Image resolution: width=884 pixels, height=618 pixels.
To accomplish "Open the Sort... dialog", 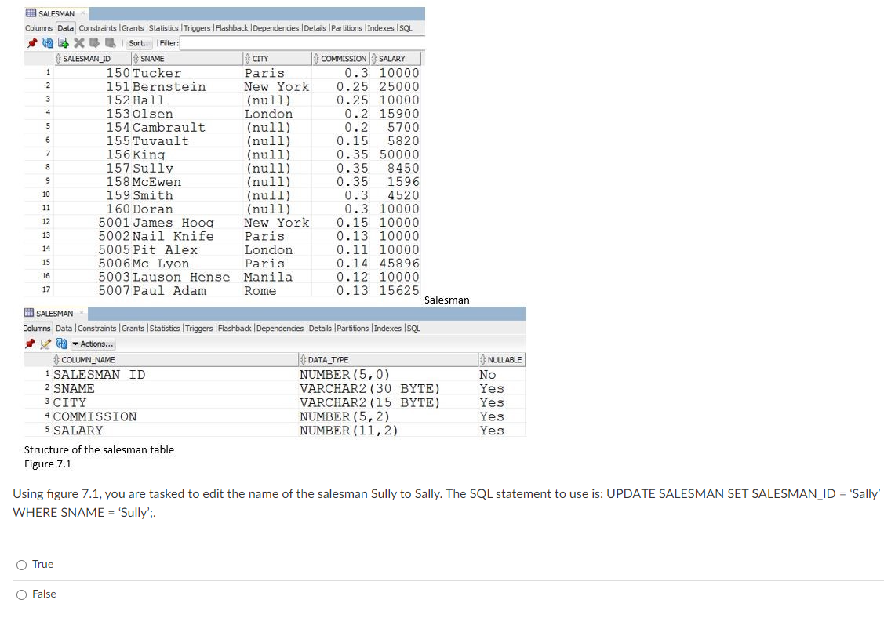I will (x=138, y=43).
